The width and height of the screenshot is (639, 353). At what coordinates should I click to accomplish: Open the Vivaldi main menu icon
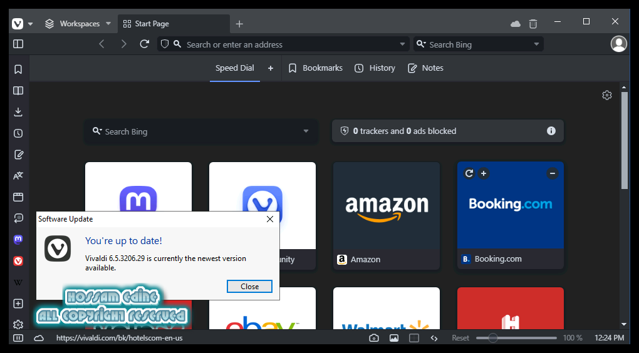[x=18, y=24]
